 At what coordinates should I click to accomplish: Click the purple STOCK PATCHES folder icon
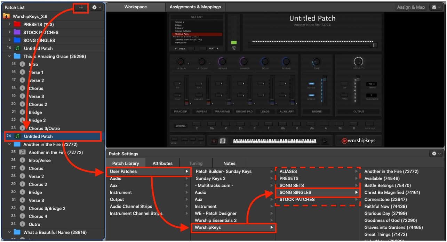point(17,32)
